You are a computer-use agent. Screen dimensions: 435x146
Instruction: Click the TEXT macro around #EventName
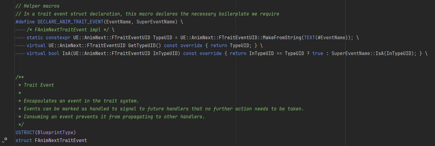(310, 38)
